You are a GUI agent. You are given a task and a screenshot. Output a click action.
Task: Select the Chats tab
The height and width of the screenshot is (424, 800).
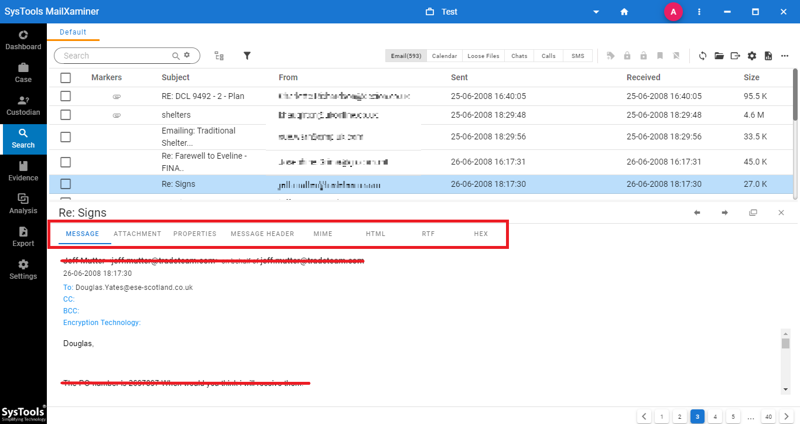pyautogui.click(x=519, y=56)
